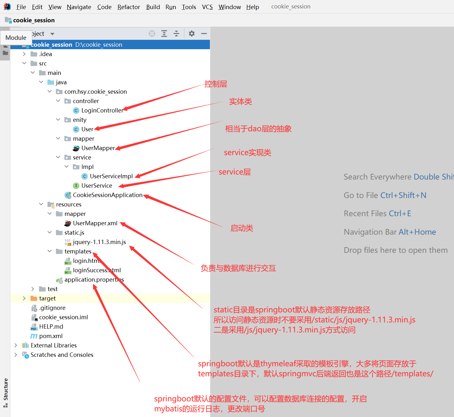
Task: Open the Help menu
Action: 253,7
